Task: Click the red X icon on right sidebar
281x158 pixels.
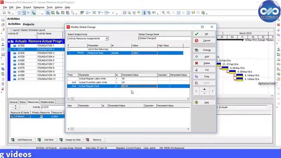Action: (278, 25)
